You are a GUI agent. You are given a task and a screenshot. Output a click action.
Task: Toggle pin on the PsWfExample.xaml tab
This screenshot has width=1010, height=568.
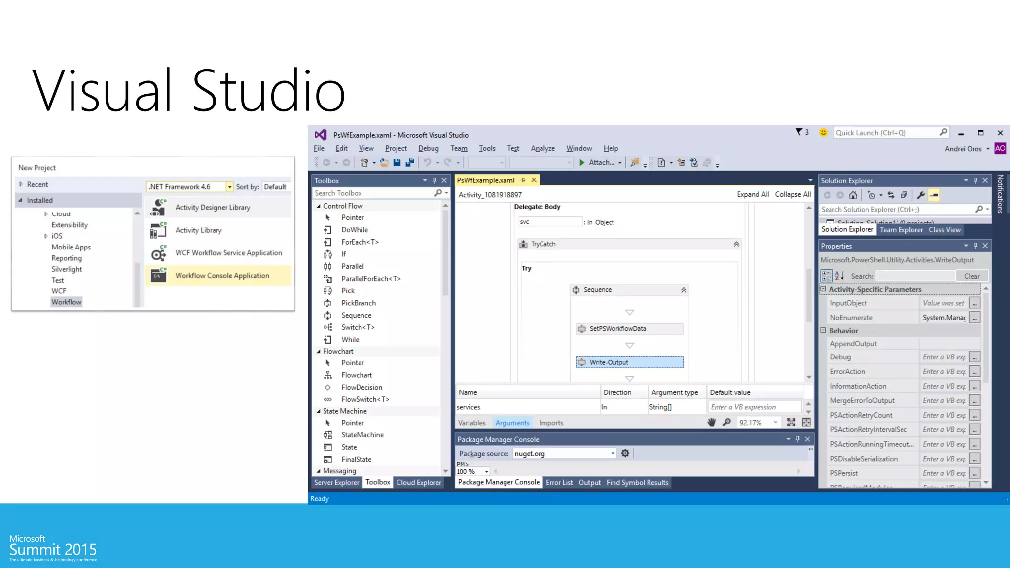523,180
